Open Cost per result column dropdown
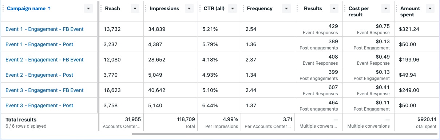 [x=386, y=9]
